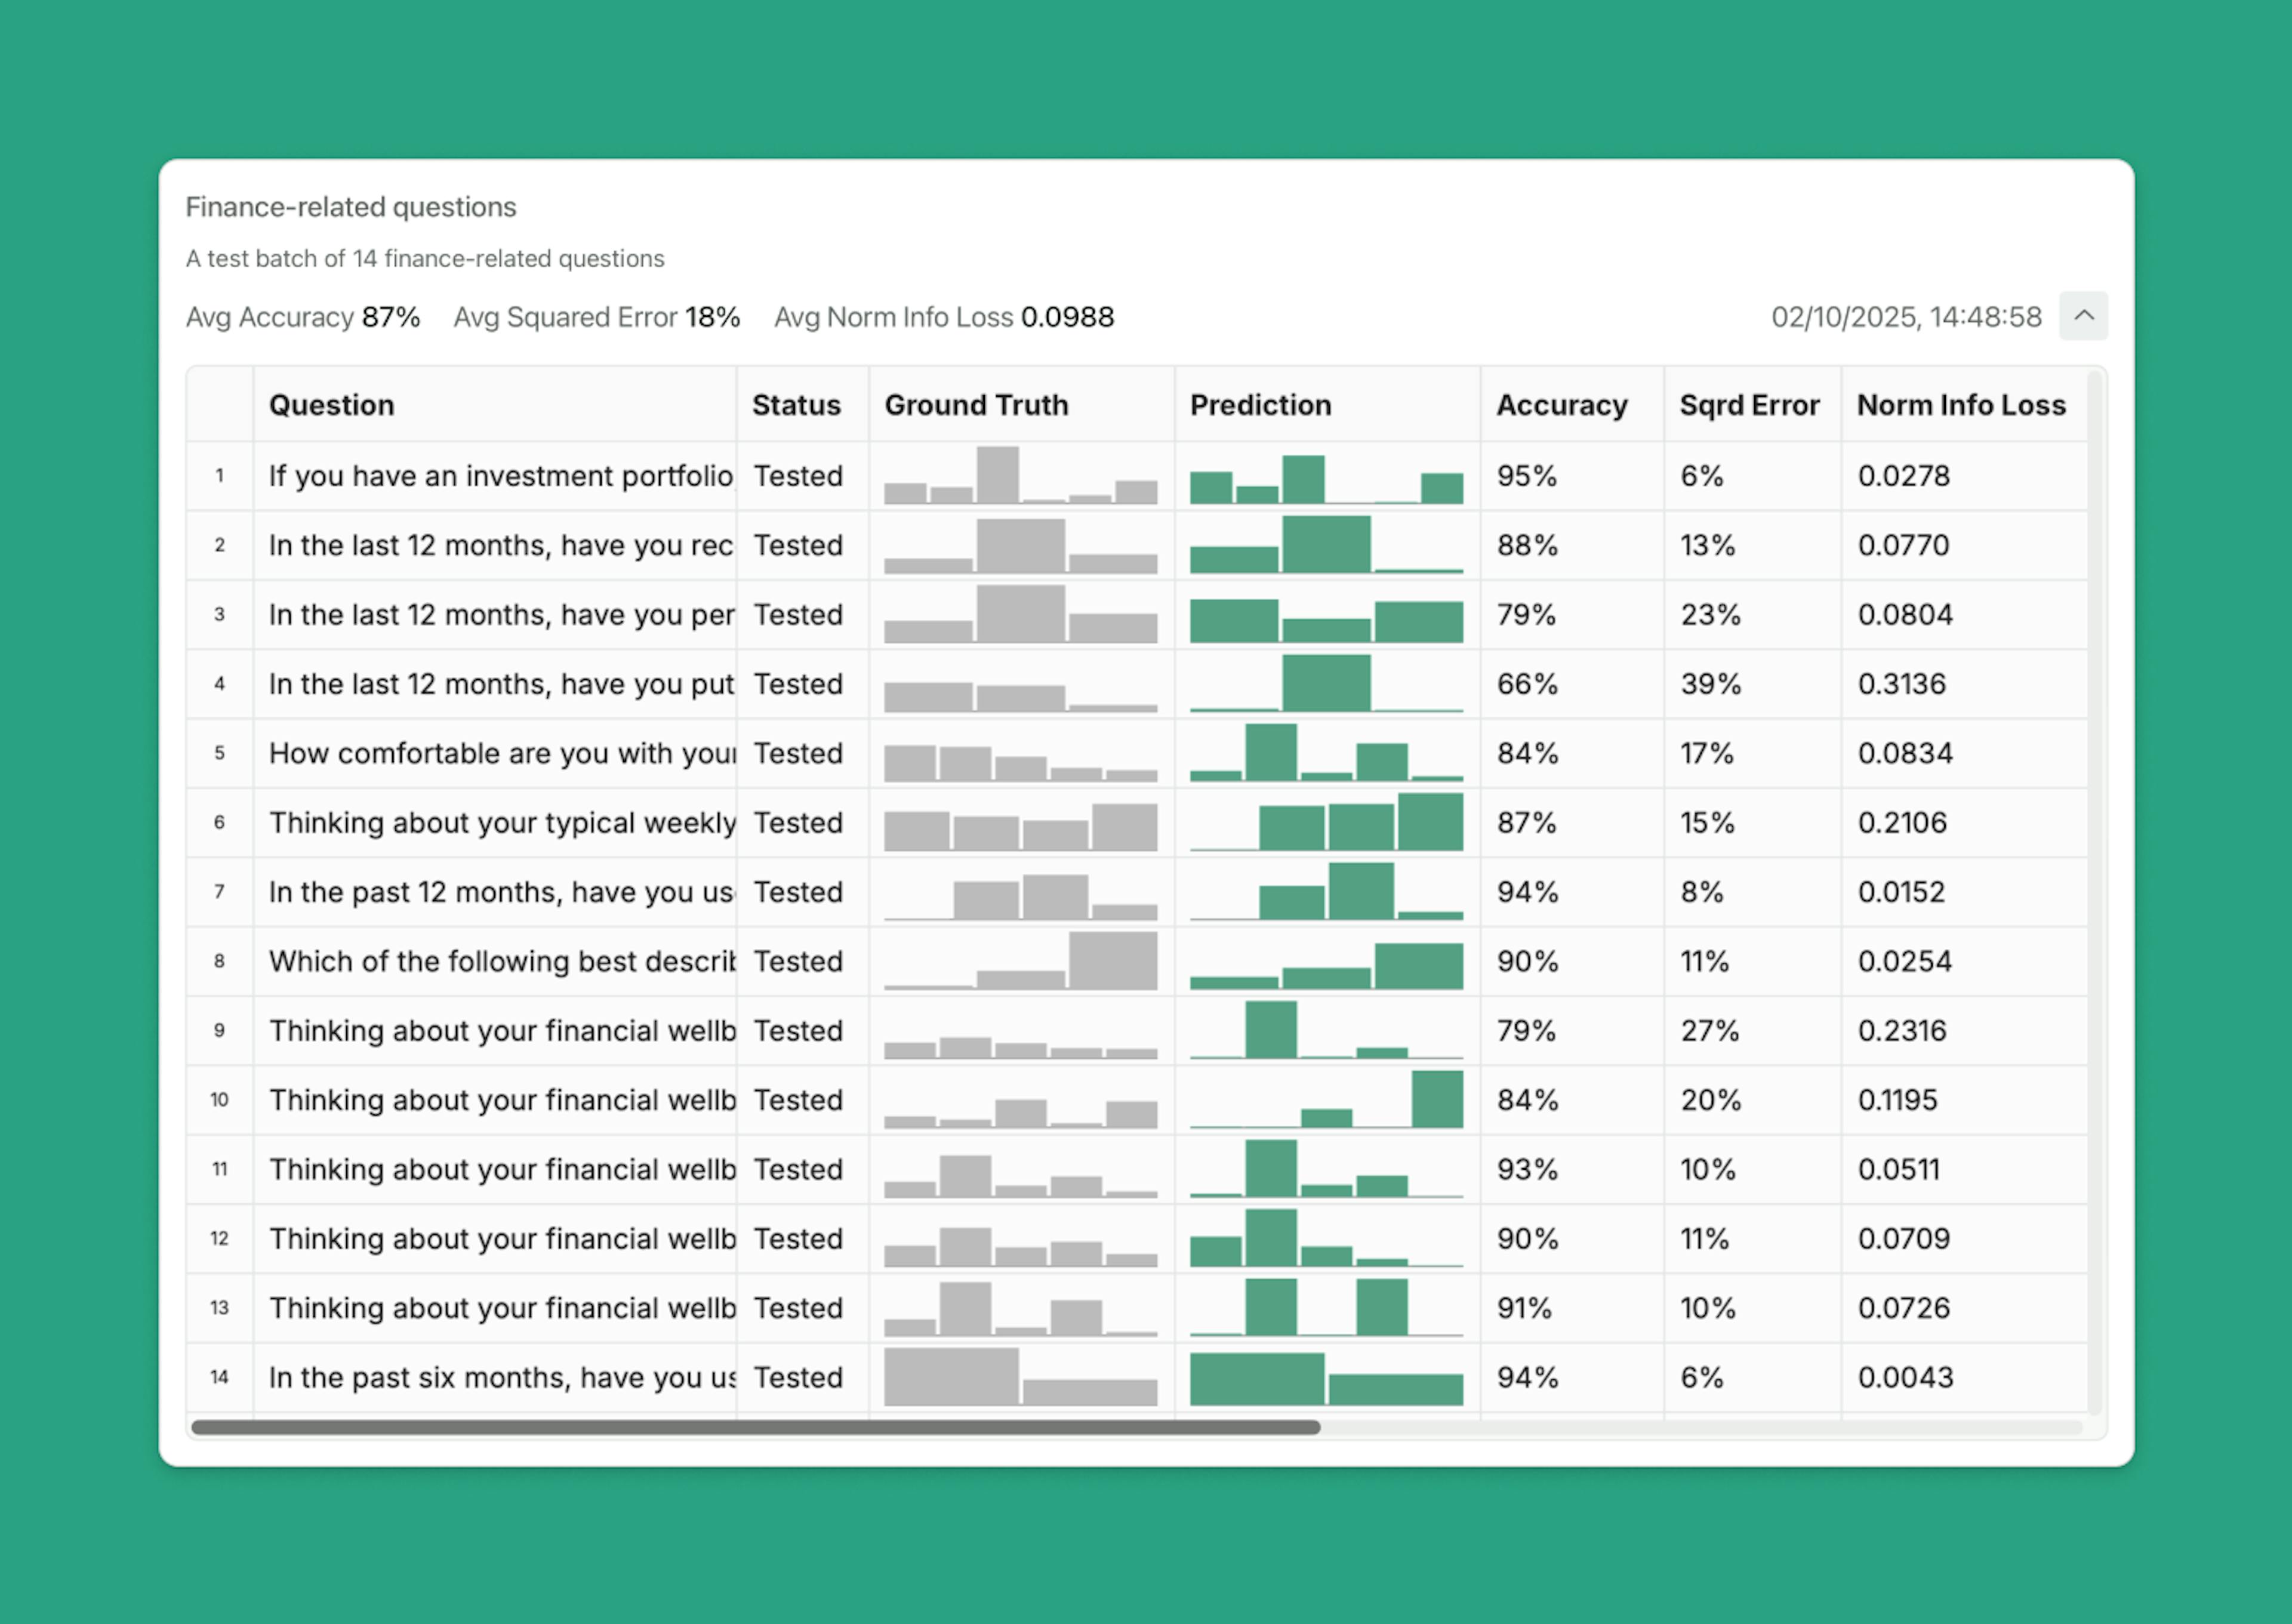Image resolution: width=2292 pixels, height=1624 pixels.
Task: Click row 6 prediction chart thumbnail
Action: coord(1326,823)
